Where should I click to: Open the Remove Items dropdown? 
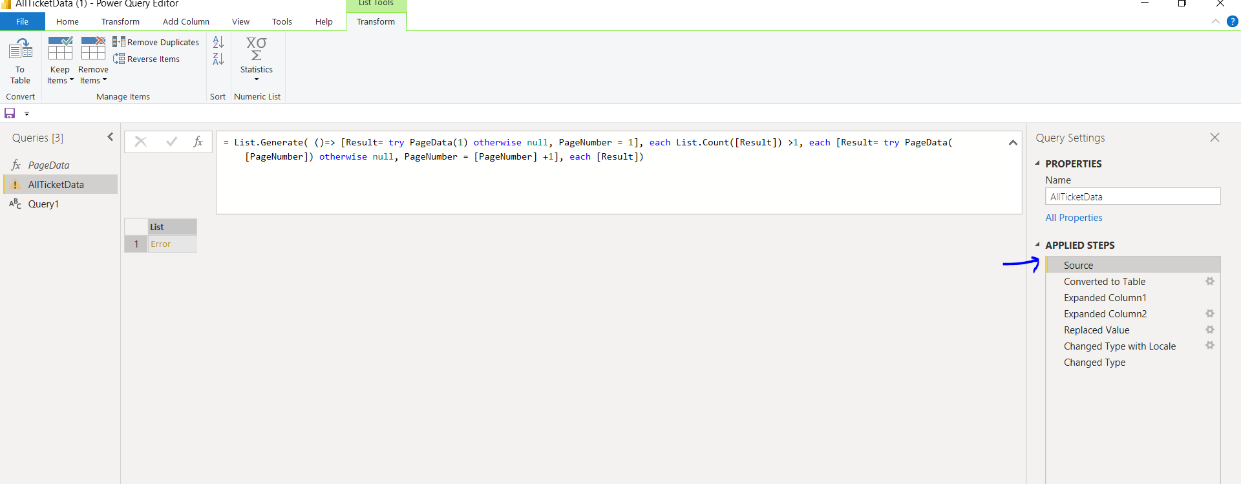click(93, 61)
